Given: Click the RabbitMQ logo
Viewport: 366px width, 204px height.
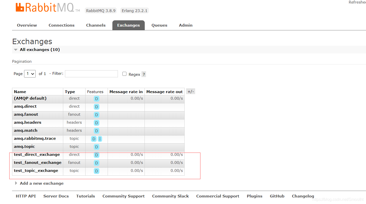Looking at the screenshot, I should point(48,8).
